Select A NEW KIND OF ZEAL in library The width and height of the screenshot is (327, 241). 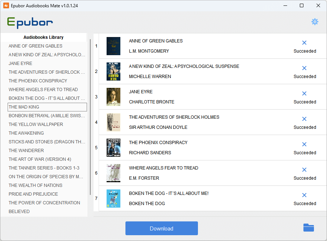pyautogui.click(x=47, y=55)
